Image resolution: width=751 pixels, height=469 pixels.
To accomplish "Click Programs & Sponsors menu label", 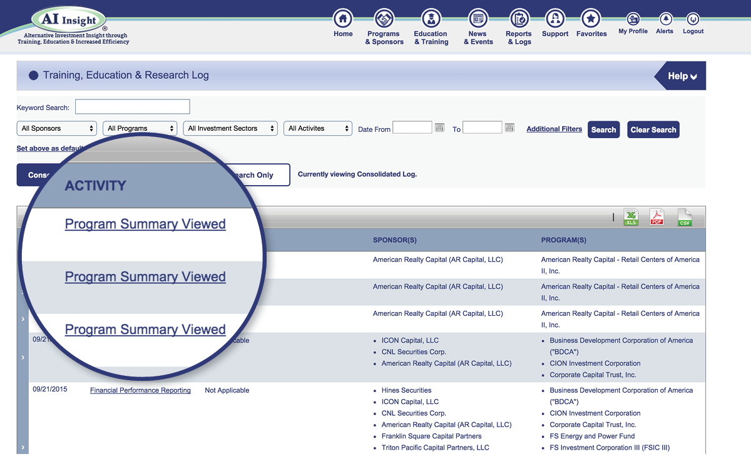I will click(x=384, y=38).
